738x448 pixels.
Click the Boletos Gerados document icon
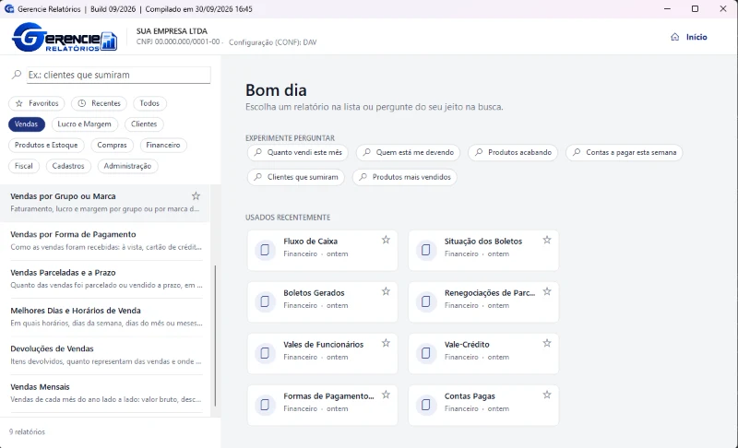click(265, 301)
